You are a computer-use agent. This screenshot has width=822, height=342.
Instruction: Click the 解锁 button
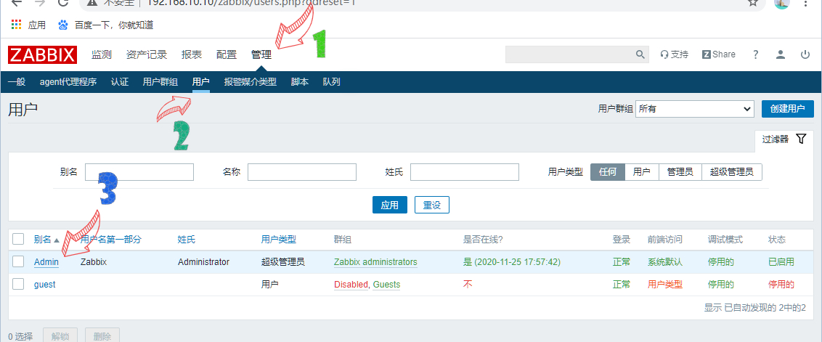point(60,336)
